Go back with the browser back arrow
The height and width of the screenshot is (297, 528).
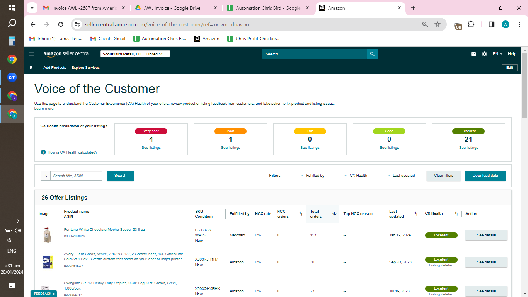click(x=33, y=24)
